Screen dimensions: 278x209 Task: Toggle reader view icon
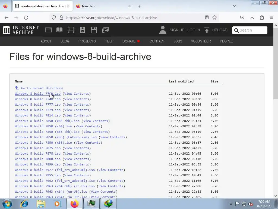[x=207, y=17]
